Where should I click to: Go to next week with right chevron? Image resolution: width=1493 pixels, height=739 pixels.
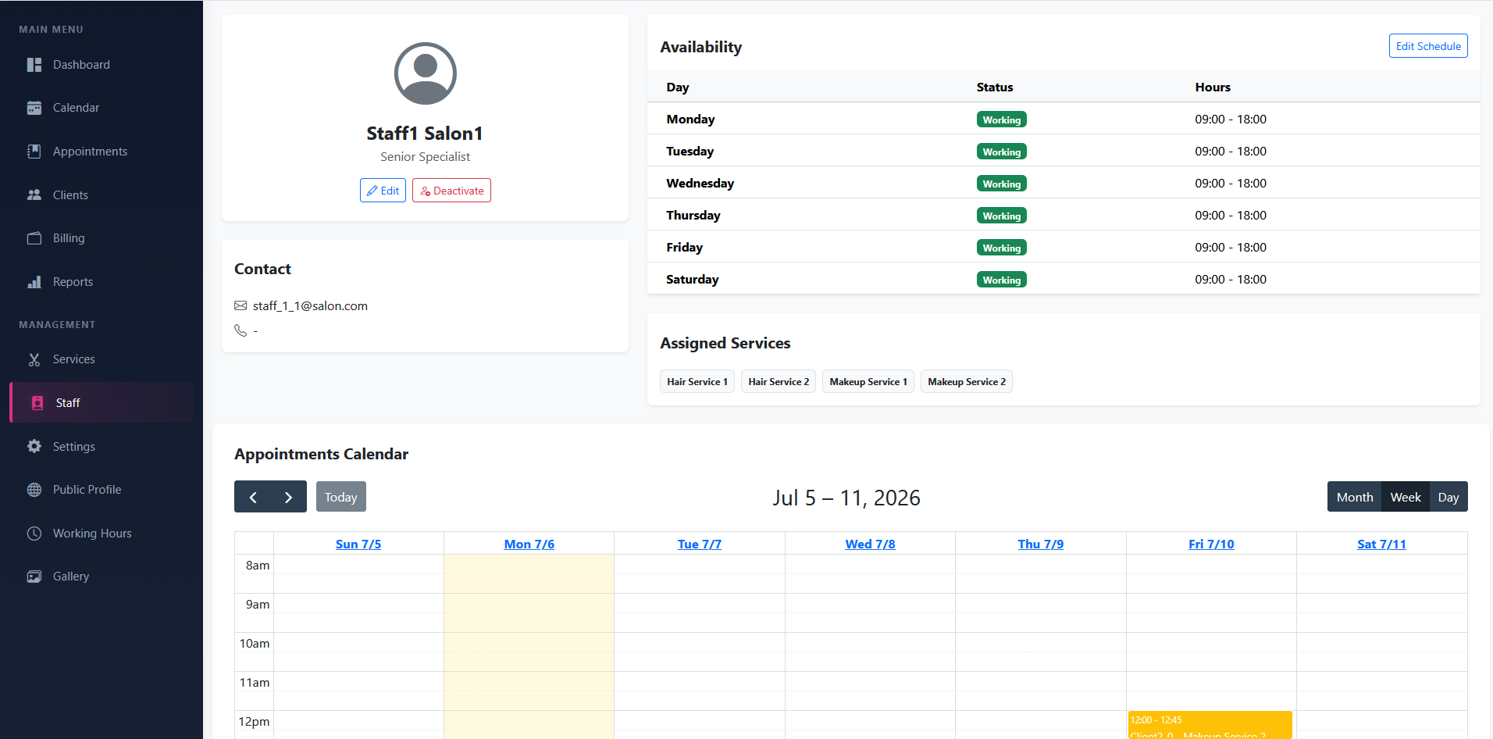point(289,498)
